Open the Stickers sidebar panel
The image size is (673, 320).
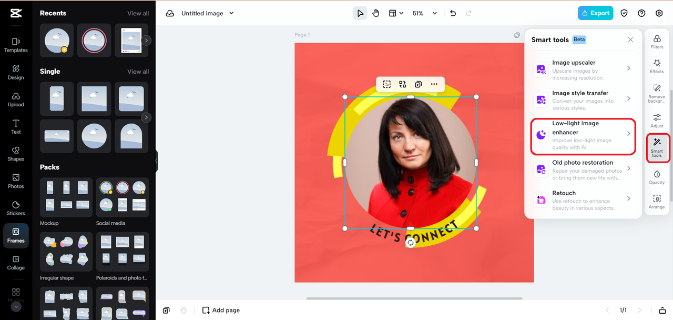pyautogui.click(x=16, y=208)
